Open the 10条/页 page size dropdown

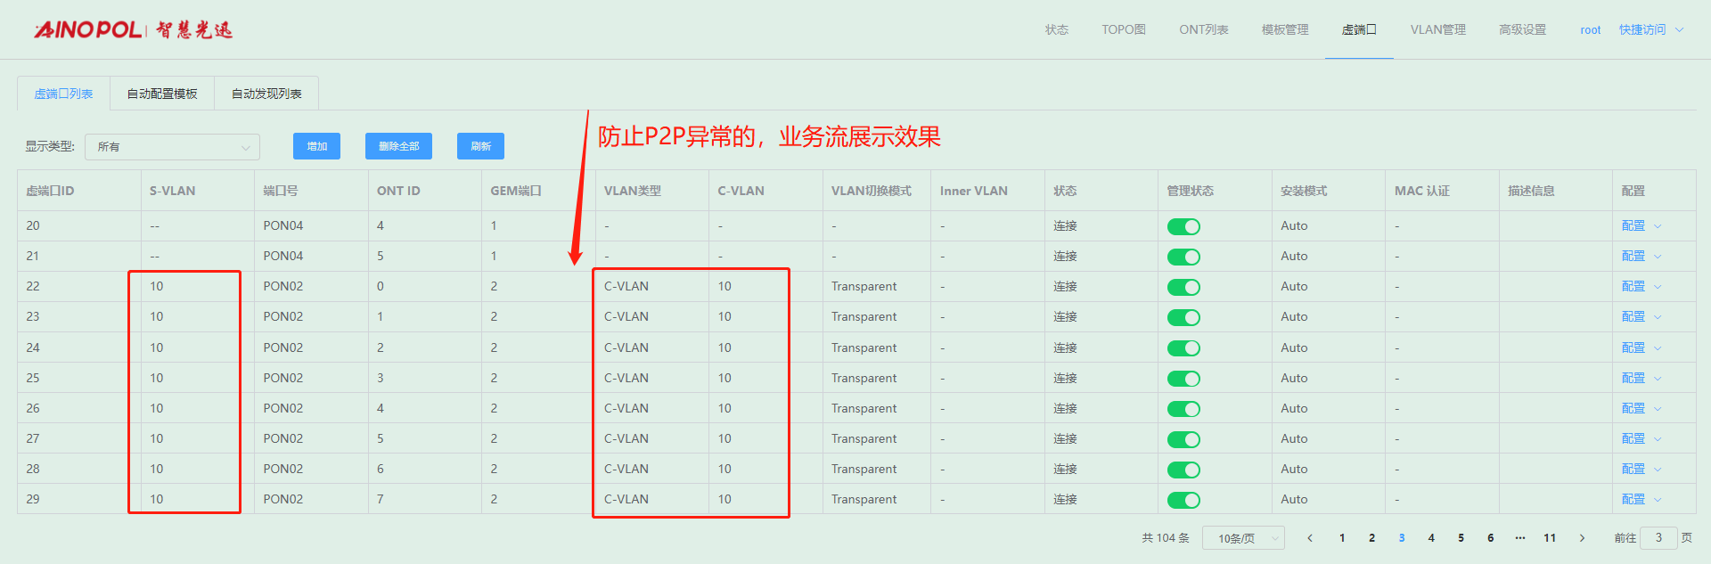(x=1243, y=538)
